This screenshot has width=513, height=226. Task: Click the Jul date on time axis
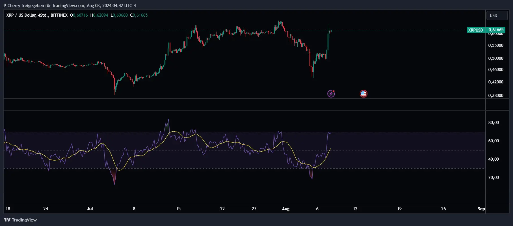pyautogui.click(x=90, y=209)
